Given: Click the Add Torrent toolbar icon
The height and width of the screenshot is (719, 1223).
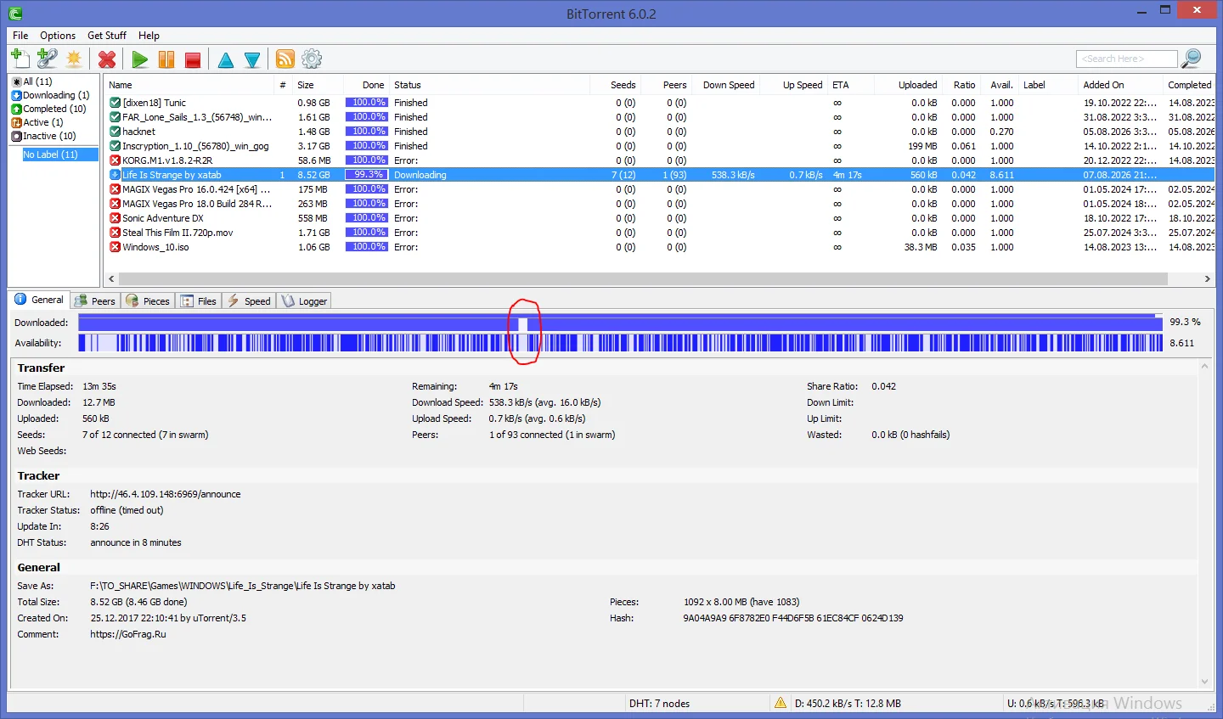Looking at the screenshot, I should (x=20, y=59).
